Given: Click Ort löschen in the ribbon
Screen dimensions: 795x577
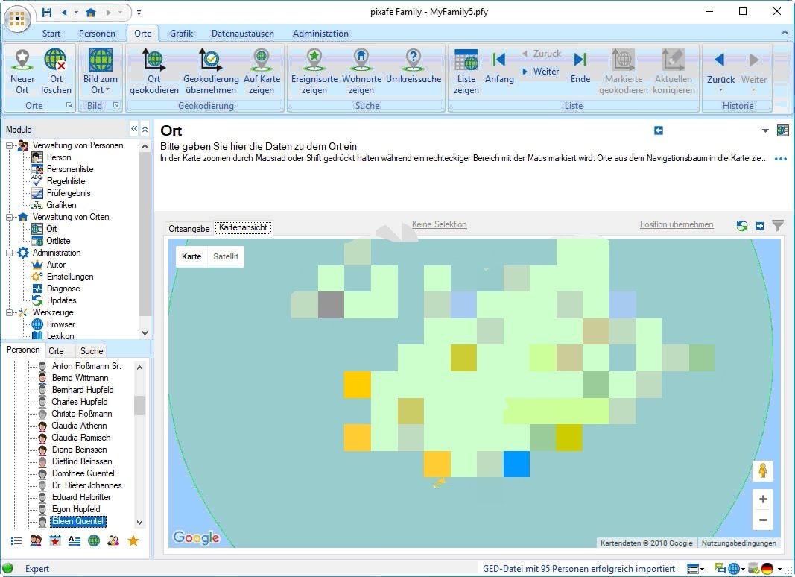Looking at the screenshot, I should click(56, 71).
